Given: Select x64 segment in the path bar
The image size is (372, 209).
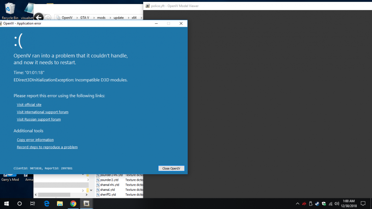Looking at the screenshot, I should coord(134,17).
